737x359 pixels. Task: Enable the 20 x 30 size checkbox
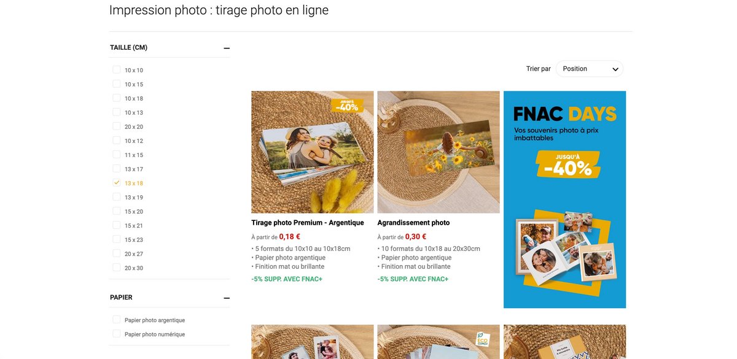[x=117, y=268]
